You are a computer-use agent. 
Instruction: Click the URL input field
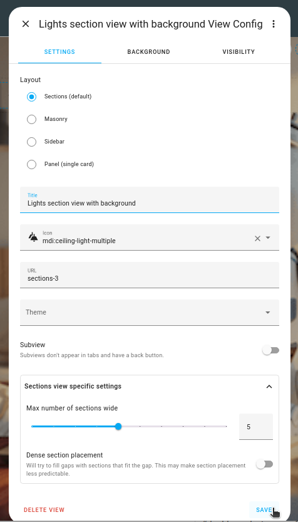click(x=150, y=275)
